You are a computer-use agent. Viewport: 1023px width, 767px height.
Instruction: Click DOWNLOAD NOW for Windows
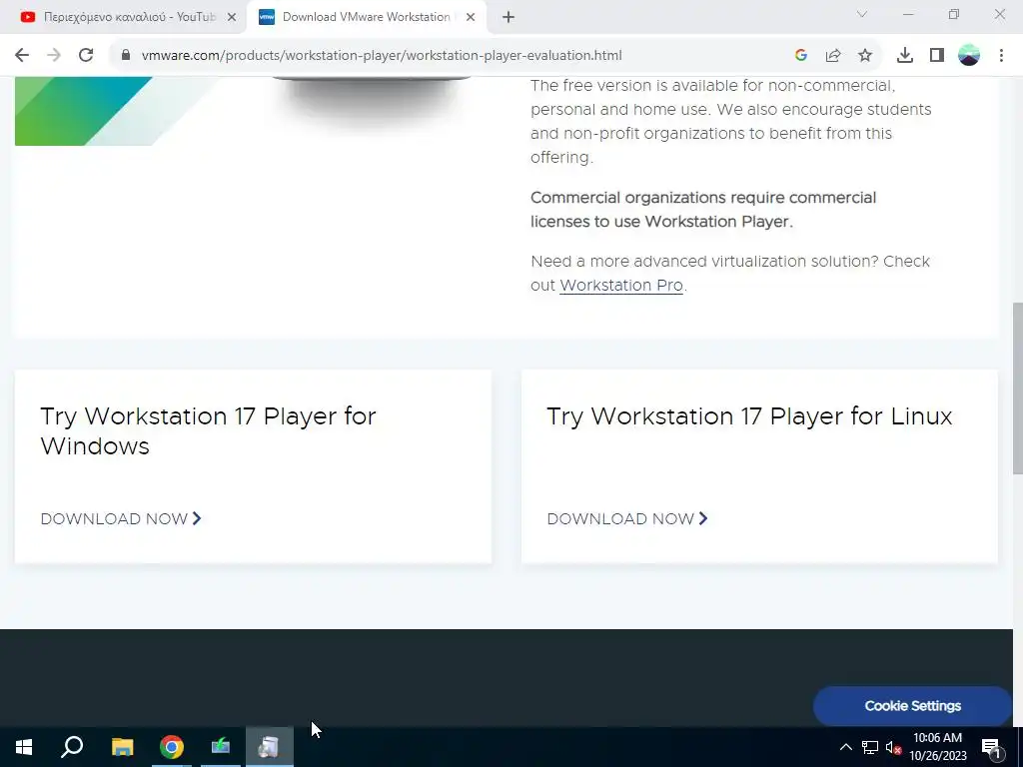114,519
